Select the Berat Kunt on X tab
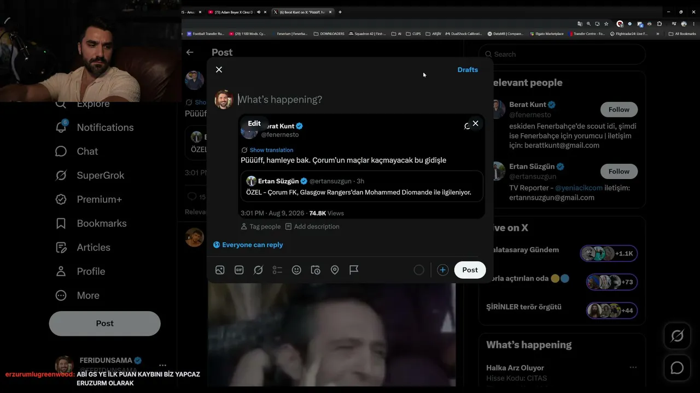Screen dimensions: 700x393 click(x=302, y=12)
